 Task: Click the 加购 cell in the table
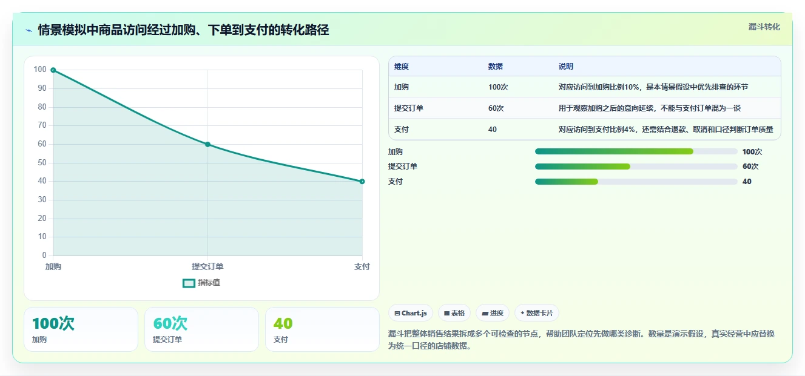pyautogui.click(x=402, y=87)
